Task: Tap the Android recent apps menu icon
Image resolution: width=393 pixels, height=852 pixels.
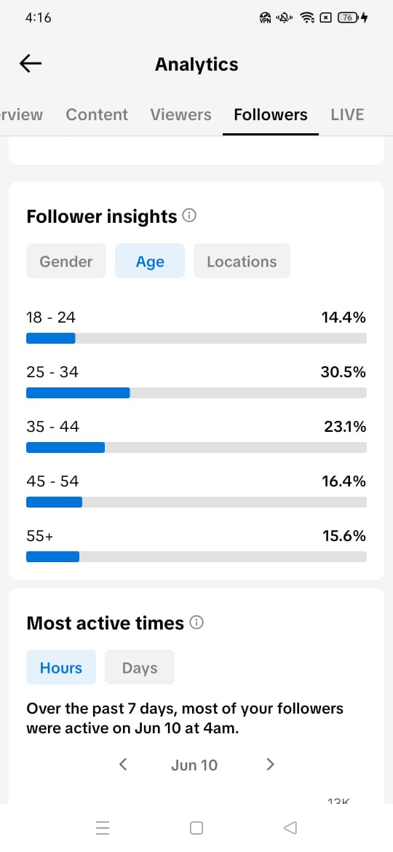Action: pos(103,827)
